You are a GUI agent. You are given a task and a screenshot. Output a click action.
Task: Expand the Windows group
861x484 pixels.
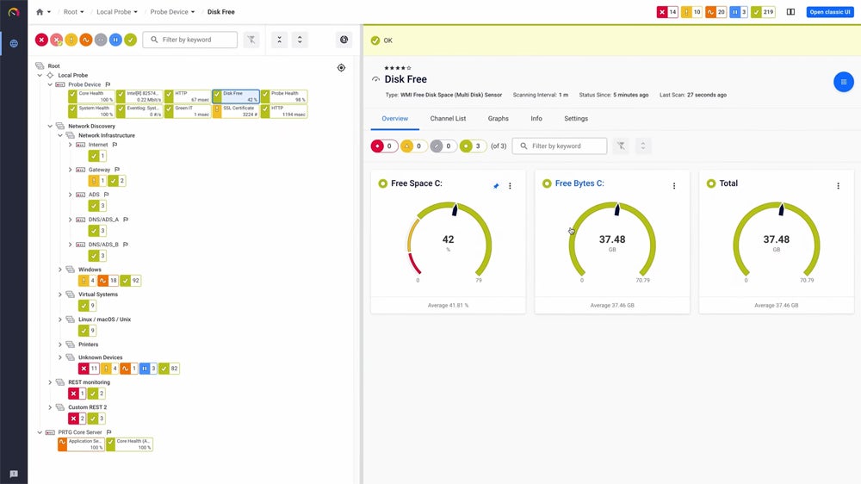pos(60,270)
